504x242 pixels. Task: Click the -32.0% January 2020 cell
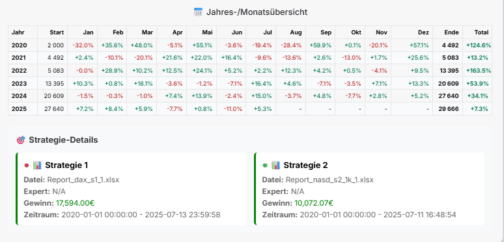83,45
